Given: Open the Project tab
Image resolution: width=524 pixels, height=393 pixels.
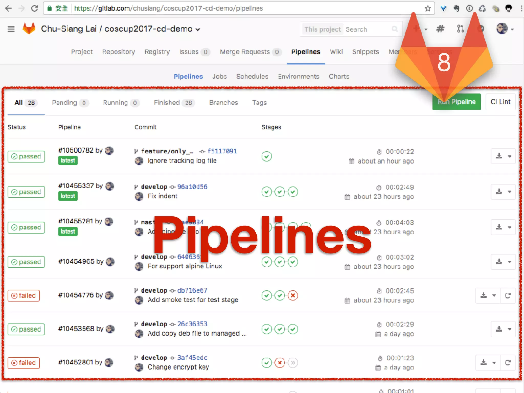Looking at the screenshot, I should (x=82, y=52).
